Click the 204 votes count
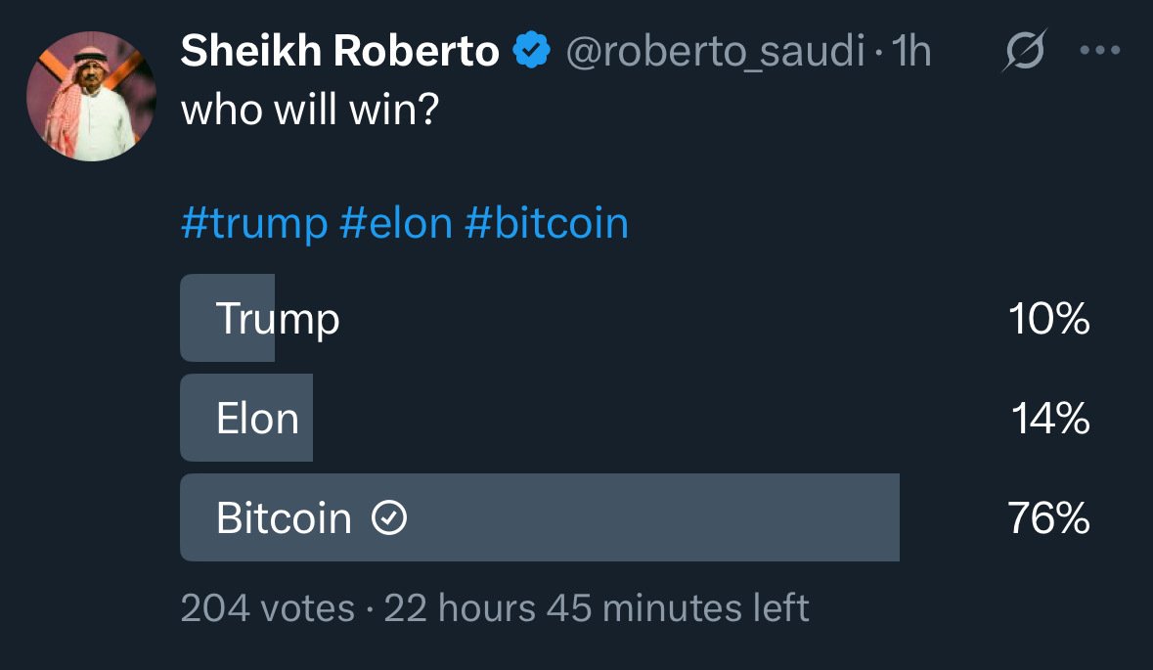1153x670 pixels. coord(268,608)
